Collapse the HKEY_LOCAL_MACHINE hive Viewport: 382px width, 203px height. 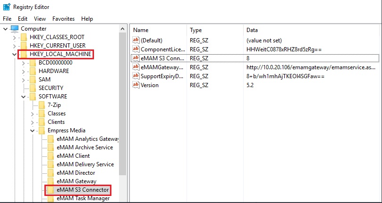pos(14,54)
